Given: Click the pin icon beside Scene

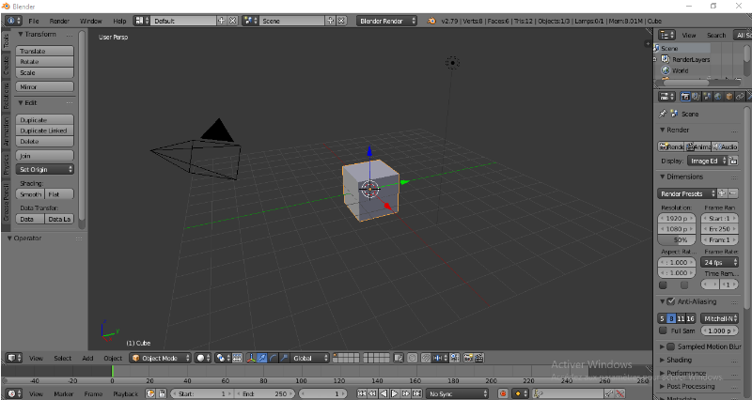Looking at the screenshot, I should [663, 114].
